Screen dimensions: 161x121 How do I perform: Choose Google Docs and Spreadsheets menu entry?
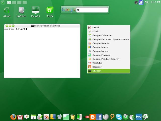pyautogui.click(x=109, y=39)
